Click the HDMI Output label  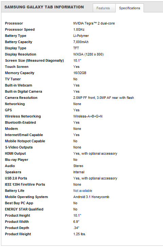(15, 154)
